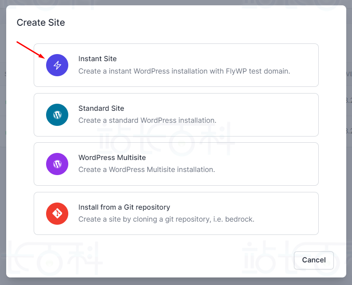Click the bedrock cloning description text
Image resolution: width=352 pixels, height=285 pixels.
[166, 219]
